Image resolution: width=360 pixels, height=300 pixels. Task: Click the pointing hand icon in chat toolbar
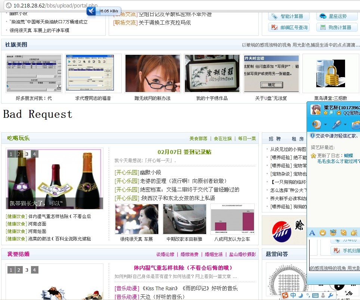click(x=354, y=233)
